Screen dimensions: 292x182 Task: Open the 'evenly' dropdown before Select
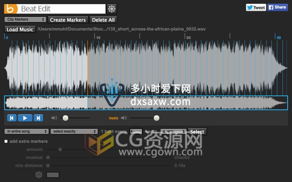[173, 132]
